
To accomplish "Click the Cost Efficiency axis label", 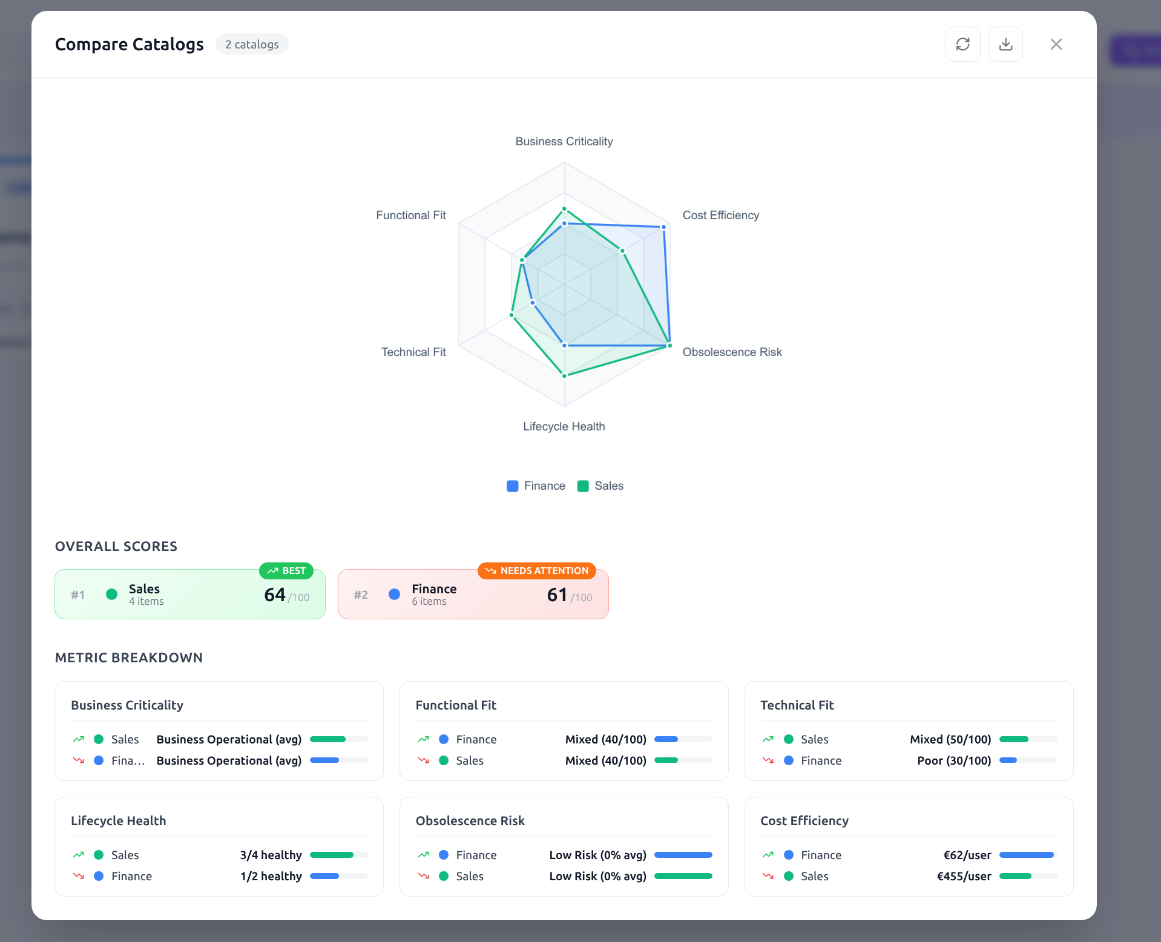I will click(x=720, y=216).
